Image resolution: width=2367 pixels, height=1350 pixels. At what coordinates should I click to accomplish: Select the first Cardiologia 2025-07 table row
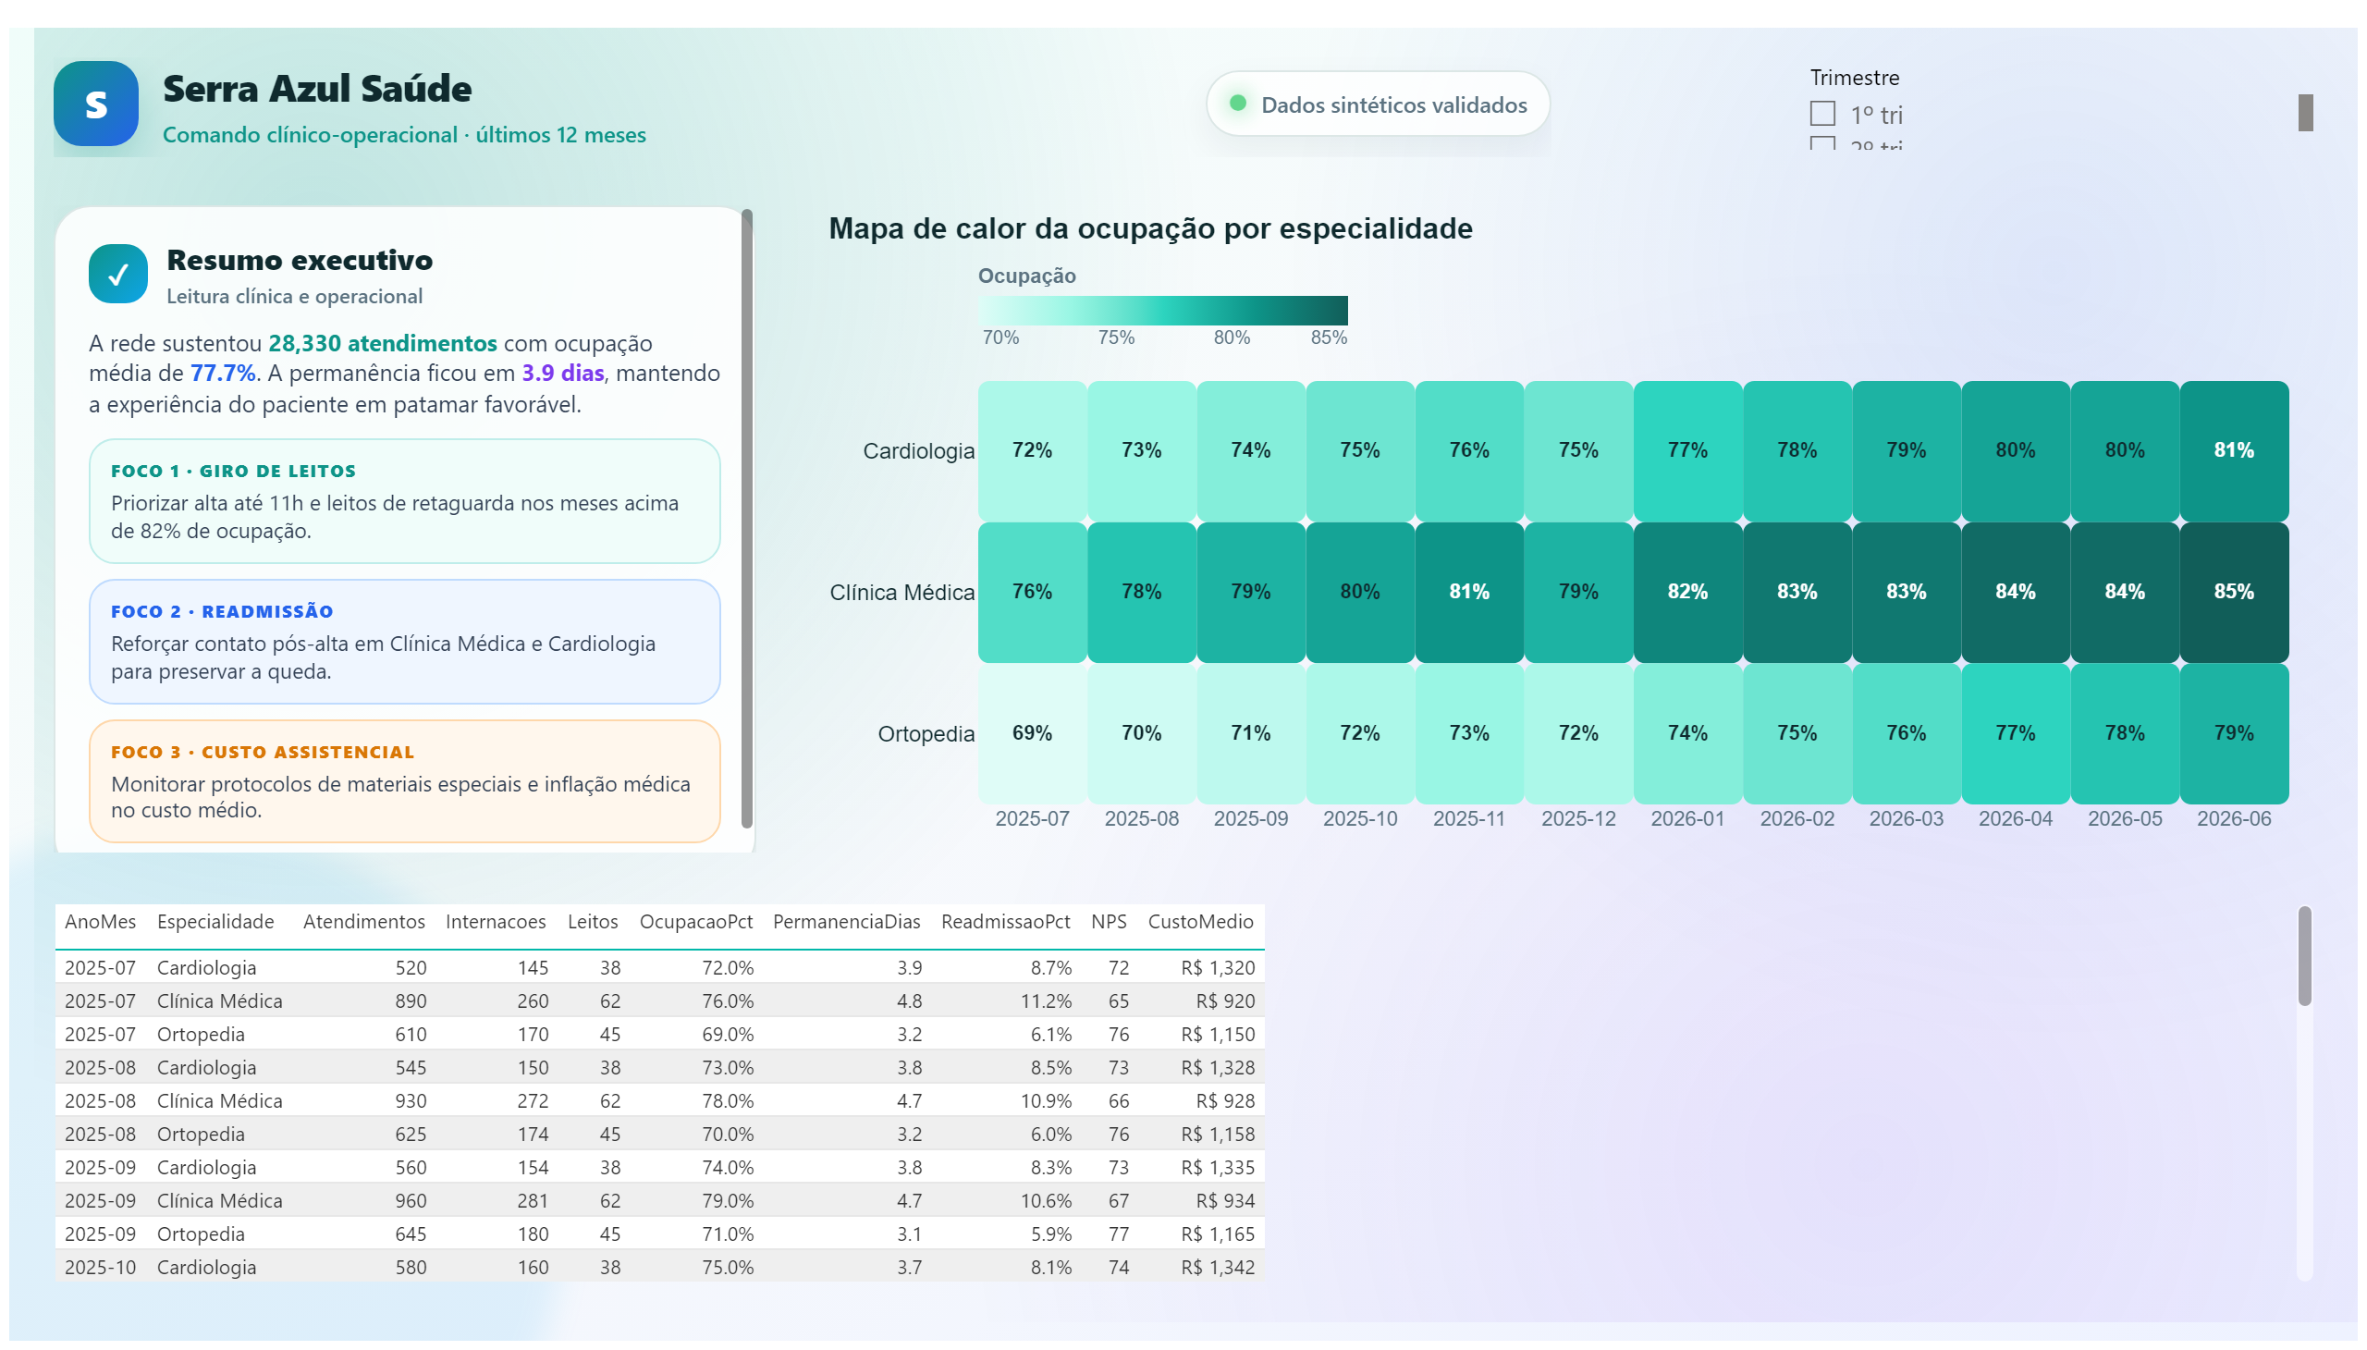pyautogui.click(x=659, y=967)
